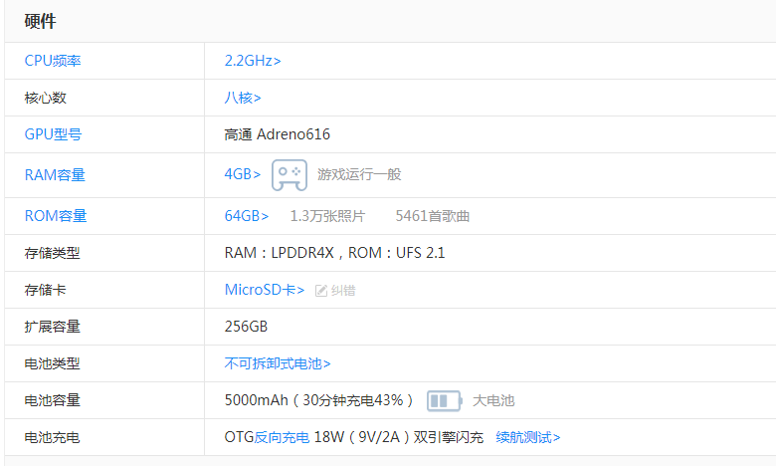Screen dimensions: 776x466
Task: Click the 64GB> storage value link
Action: [x=247, y=216]
